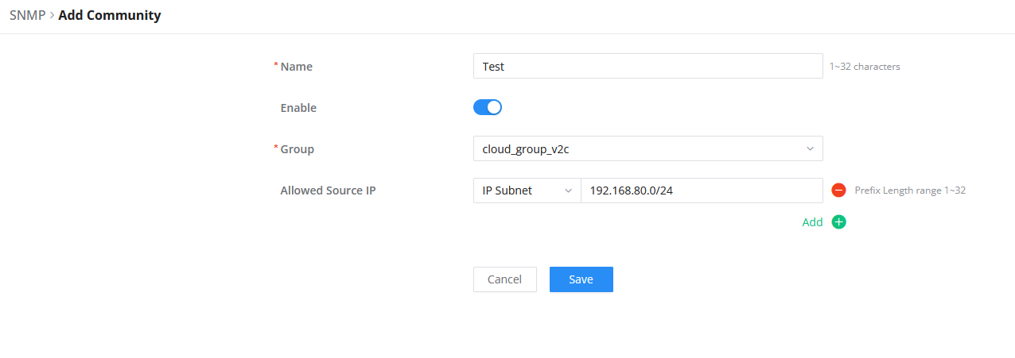Image resolution: width=1015 pixels, height=358 pixels.
Task: Remove the 192.168.80.0/24 source IP entry
Action: (x=838, y=191)
